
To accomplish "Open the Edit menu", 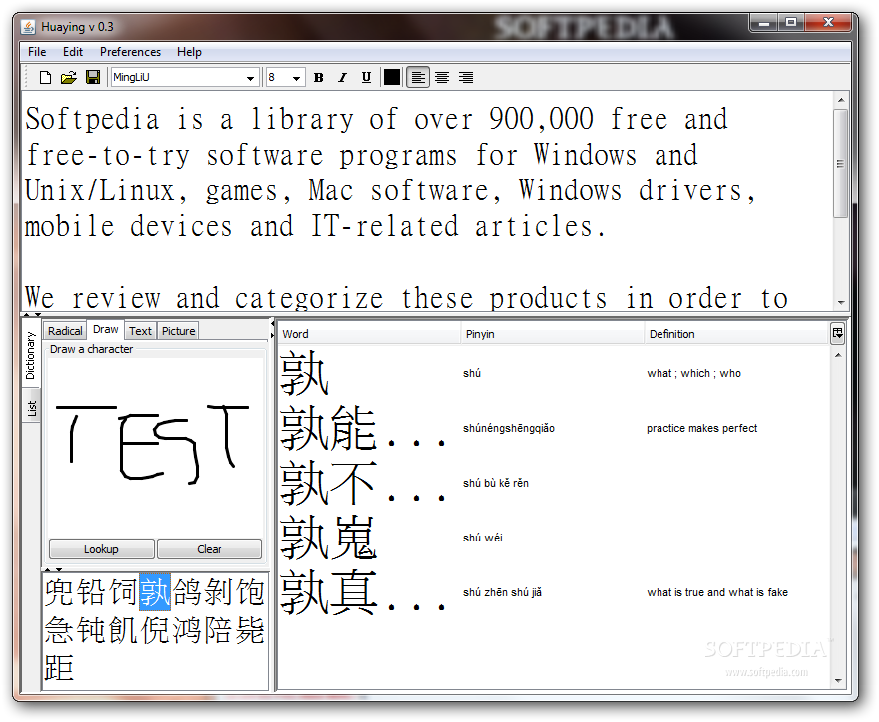I will pos(73,52).
